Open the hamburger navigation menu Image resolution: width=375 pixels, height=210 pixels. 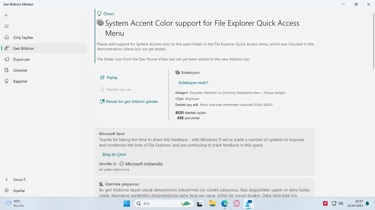point(7,26)
